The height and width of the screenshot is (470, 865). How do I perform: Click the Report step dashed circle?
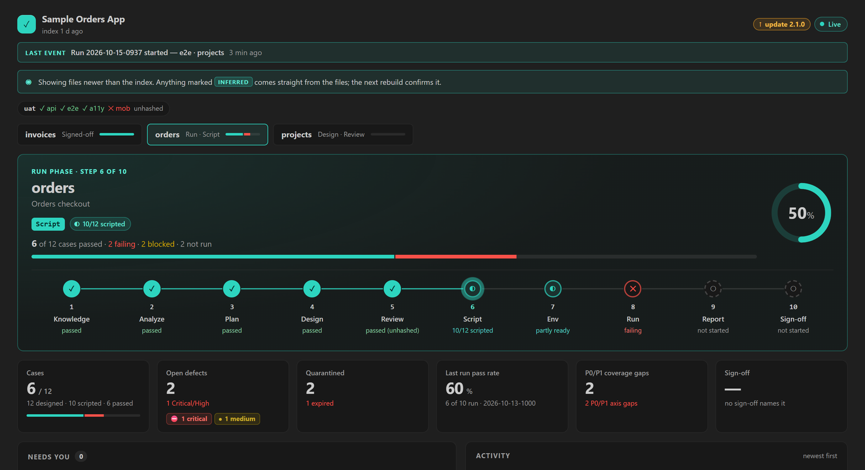pos(713,289)
